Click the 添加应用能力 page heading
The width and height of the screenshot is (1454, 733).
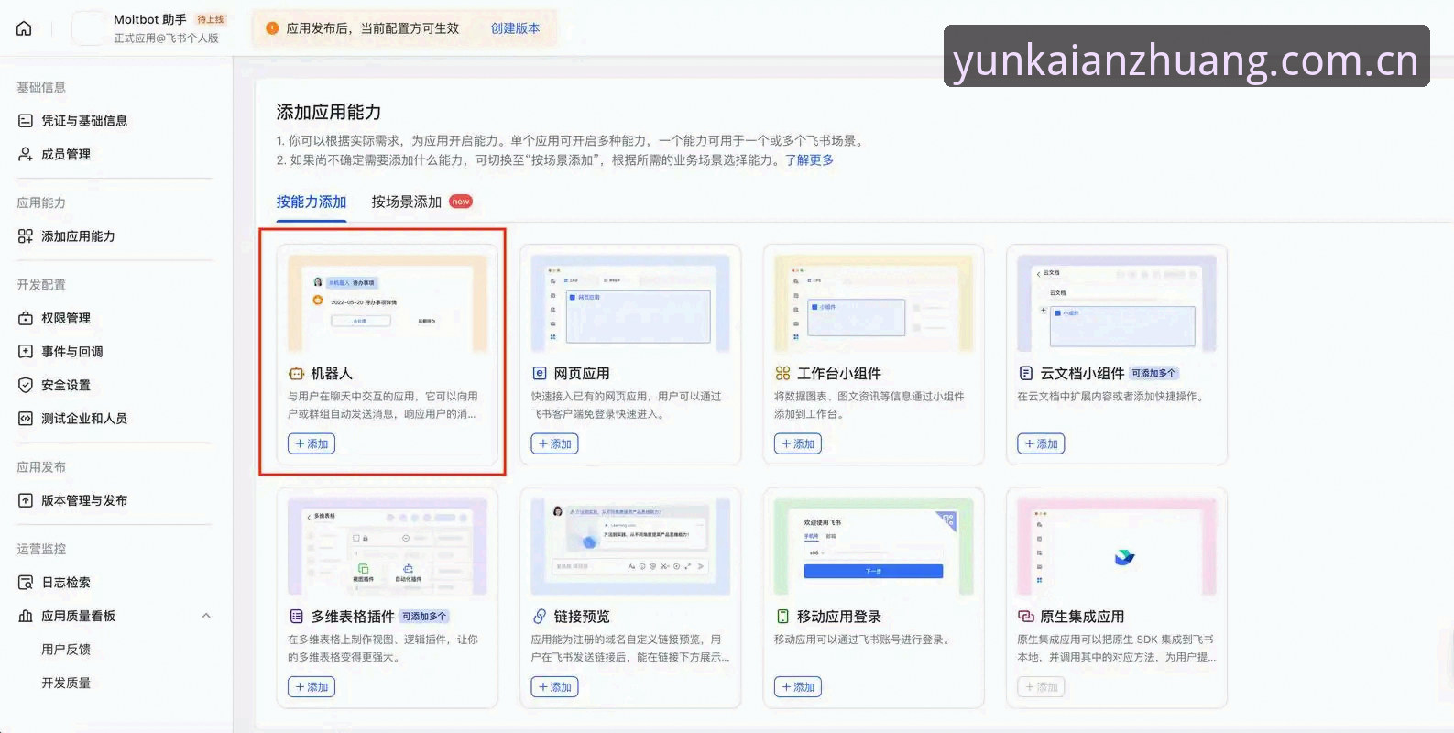coord(329,112)
